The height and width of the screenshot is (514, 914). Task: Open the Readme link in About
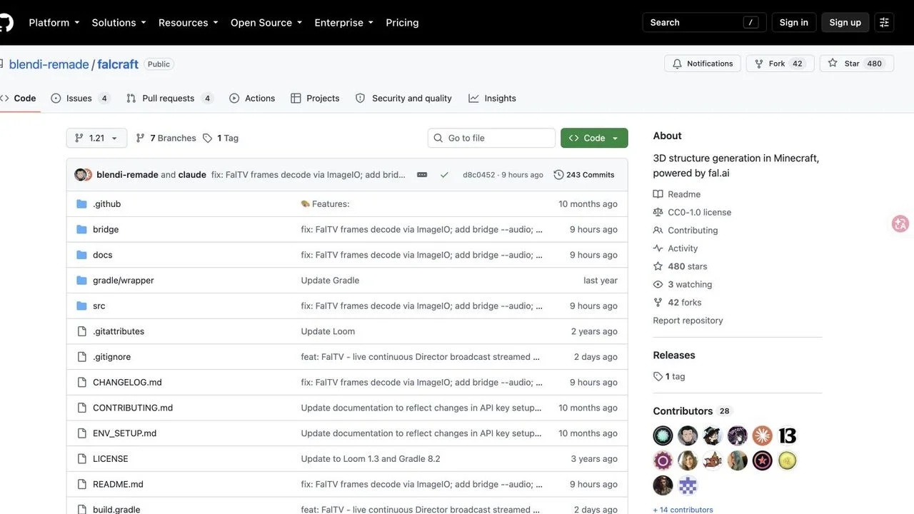click(x=676, y=194)
